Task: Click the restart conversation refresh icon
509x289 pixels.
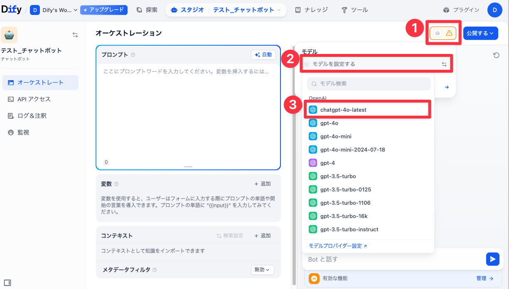Action: [496, 55]
